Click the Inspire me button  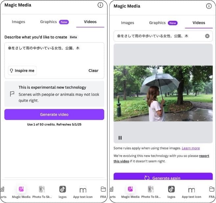coord(22,71)
